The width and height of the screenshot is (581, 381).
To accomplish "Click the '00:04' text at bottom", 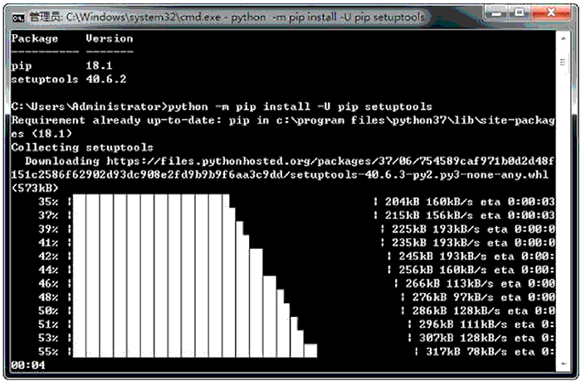I will click(28, 365).
